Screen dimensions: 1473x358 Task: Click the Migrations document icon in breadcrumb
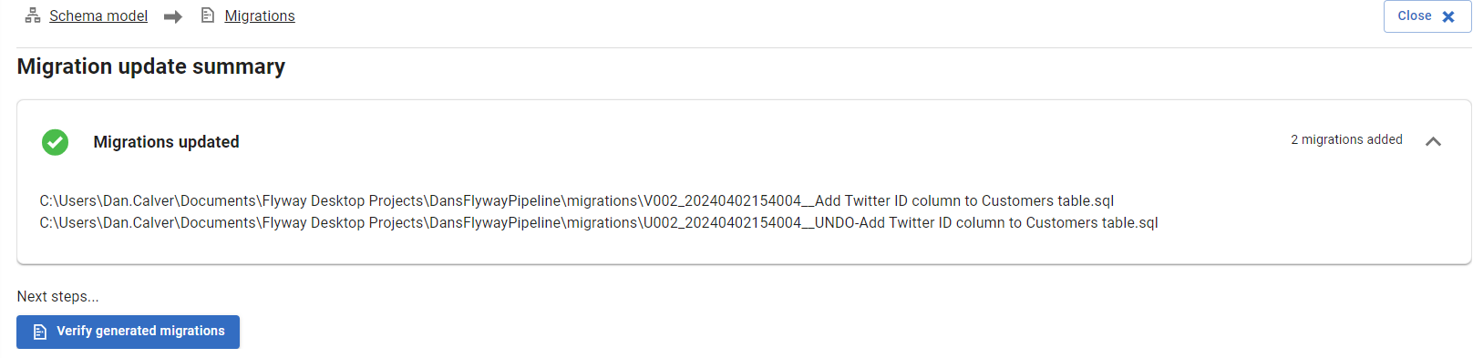point(208,15)
